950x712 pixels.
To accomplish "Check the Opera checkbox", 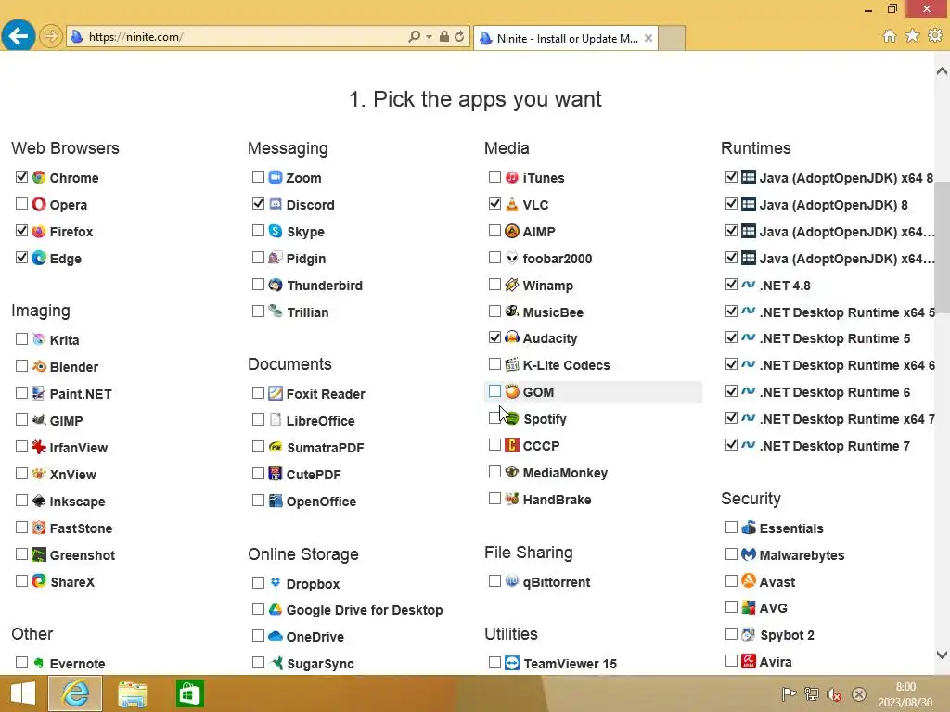I will pyautogui.click(x=22, y=203).
